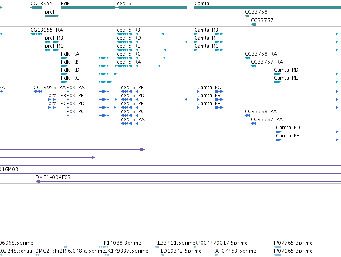Click the ced-6-PA protein label
The image size is (341, 257).
click(133, 120)
